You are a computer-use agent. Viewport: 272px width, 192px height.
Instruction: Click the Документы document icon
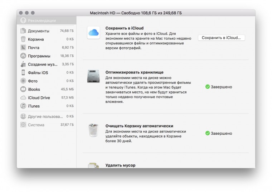coord(23,31)
